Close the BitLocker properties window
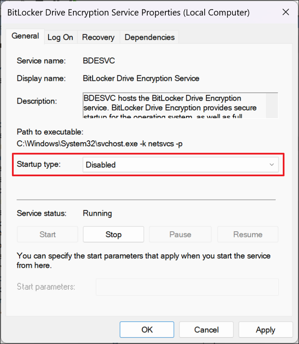299x344 pixels. coord(286,12)
